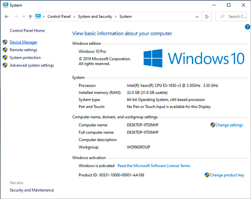Select the System breadcrumb item
The height and width of the screenshot is (199, 251).
click(x=125, y=16)
